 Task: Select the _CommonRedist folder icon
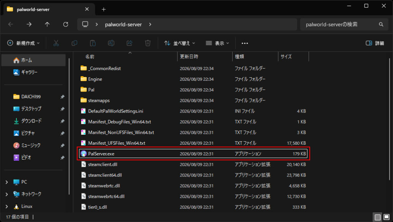(x=84, y=68)
